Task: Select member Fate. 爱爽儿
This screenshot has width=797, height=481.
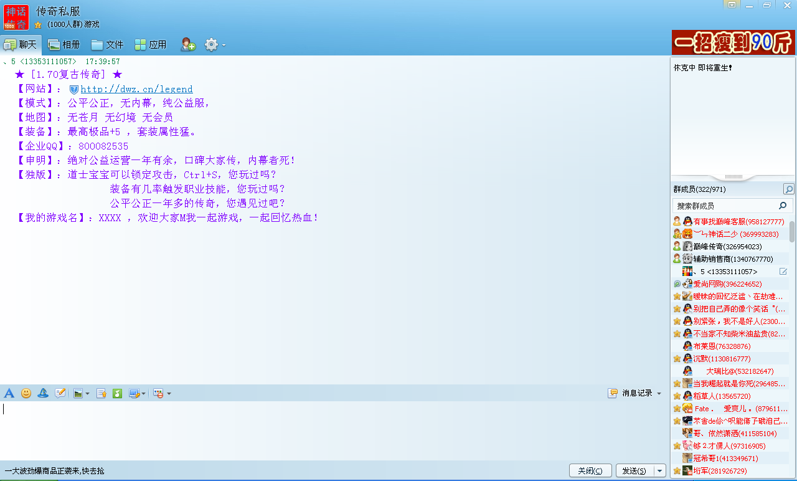Action: (x=730, y=408)
